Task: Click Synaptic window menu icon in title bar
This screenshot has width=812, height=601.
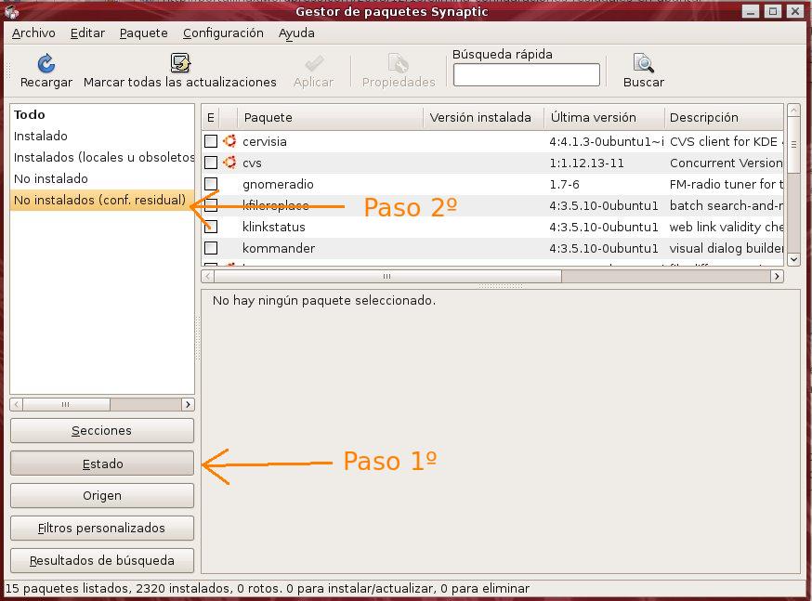Action: pos(11,11)
